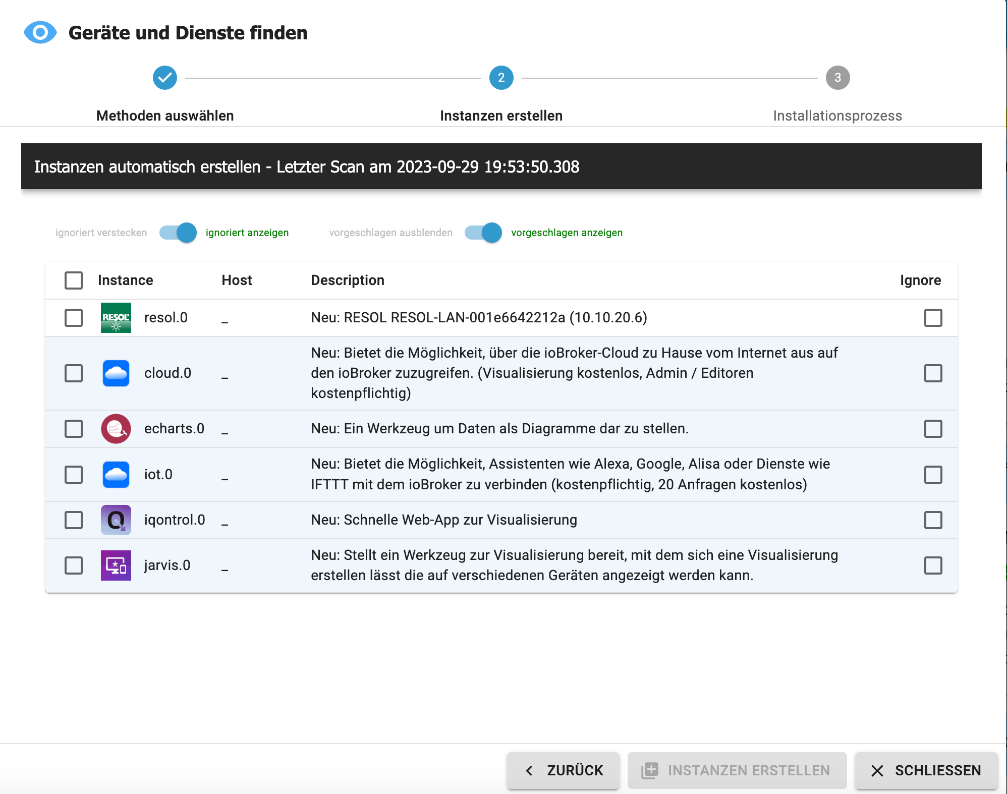
Task: Click the Ignore column header
Action: [x=921, y=280]
